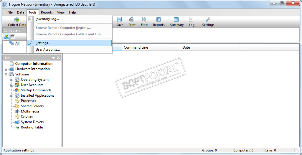Click the wrench icon beside Settings menu entry
Screen dimensions: 302x155
pos(30,43)
